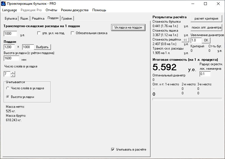Select the Высота укладки radio button
The height and width of the screenshot is (159, 225).
8,97
